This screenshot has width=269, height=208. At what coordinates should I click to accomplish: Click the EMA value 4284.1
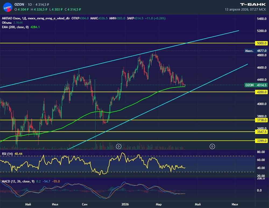35,27
